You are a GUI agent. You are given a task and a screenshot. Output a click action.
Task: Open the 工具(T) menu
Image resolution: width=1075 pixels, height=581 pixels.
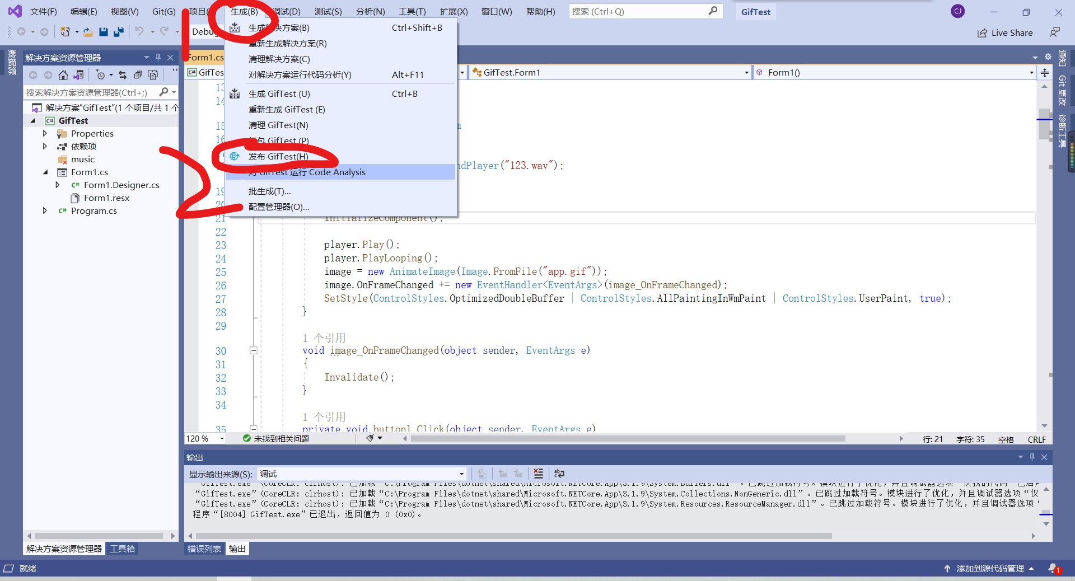412,11
